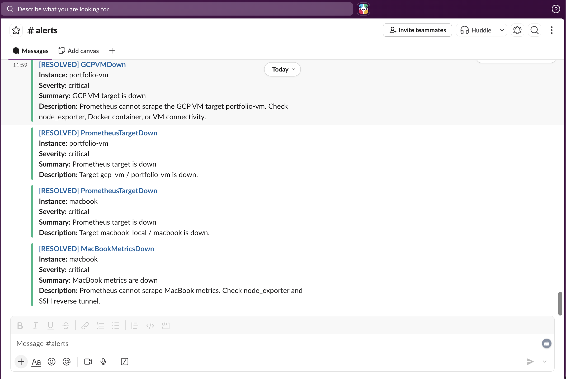Toggle underline formatting
The image size is (566, 379).
click(x=50, y=326)
